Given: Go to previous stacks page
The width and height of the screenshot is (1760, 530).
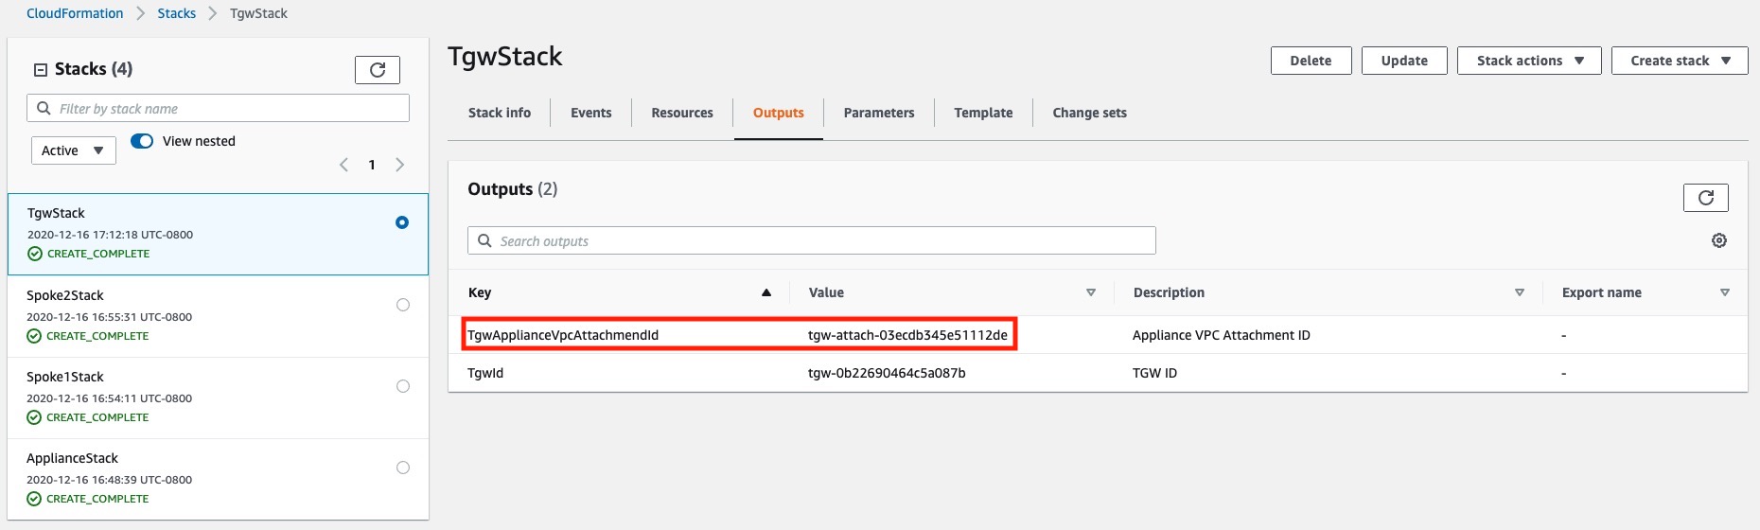Looking at the screenshot, I should click(343, 165).
